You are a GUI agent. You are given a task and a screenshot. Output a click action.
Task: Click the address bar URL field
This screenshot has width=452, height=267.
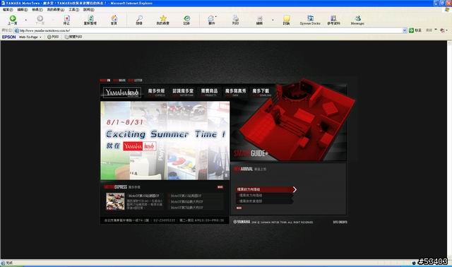point(210,30)
